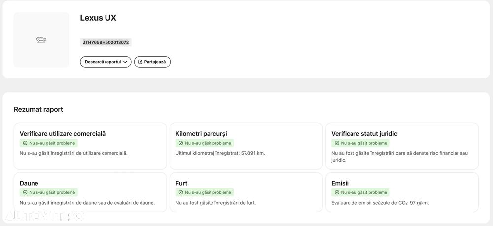Viewport: 493px width, 226px height.
Task: Click checkmark icon under Furt
Action: click(181, 192)
